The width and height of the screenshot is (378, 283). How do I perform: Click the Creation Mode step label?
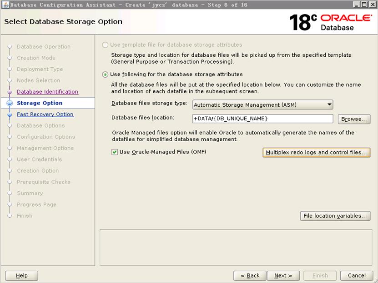pos(36,58)
